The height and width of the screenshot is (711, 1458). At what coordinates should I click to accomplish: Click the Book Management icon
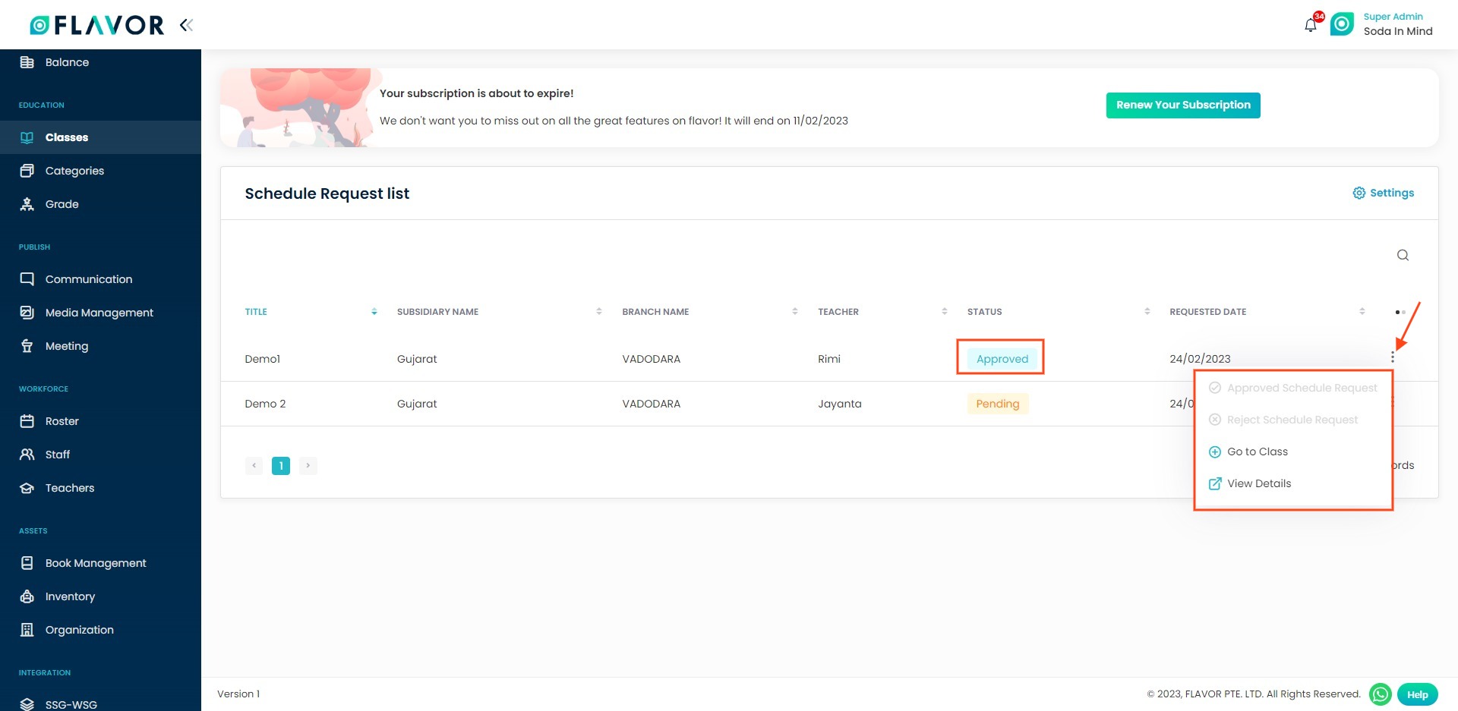(x=27, y=563)
